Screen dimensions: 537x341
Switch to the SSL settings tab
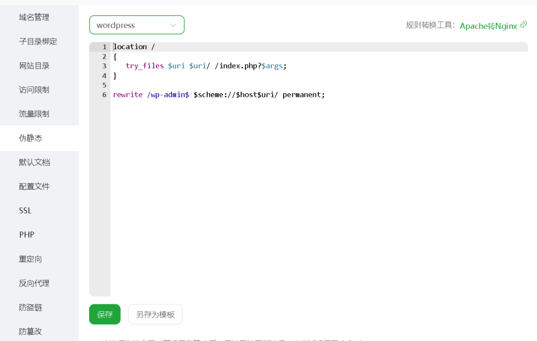[25, 211]
